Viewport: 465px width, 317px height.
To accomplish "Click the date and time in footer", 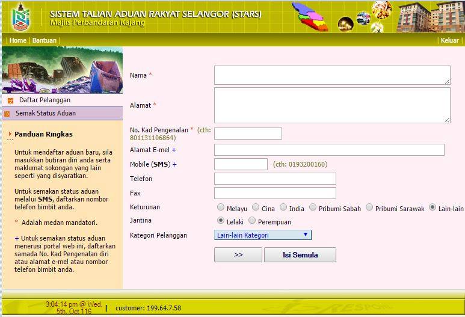I will (74, 308).
